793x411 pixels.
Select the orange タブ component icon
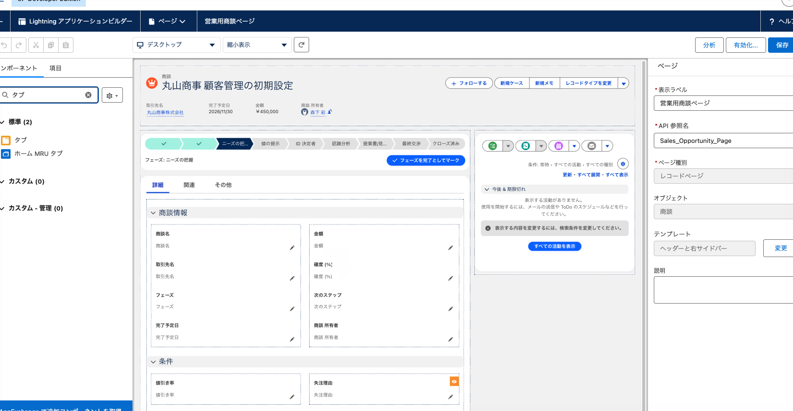pyautogui.click(x=6, y=140)
